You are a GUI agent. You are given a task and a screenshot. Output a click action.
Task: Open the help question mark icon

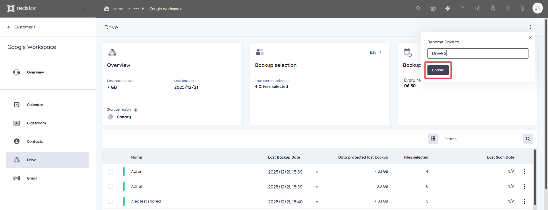[x=463, y=8]
